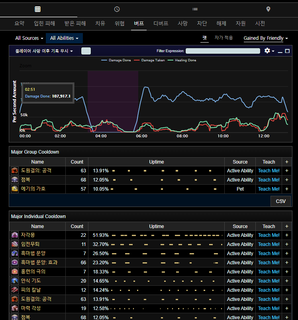Viewport: 298px width, 320px height.
Task: Open the All Sources dropdown
Action: (x=29, y=38)
